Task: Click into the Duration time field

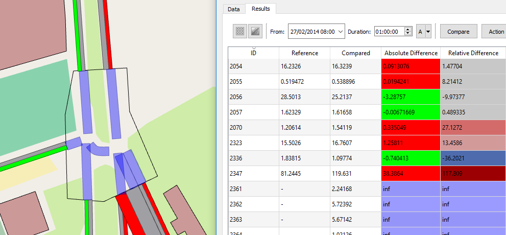Action: point(389,31)
